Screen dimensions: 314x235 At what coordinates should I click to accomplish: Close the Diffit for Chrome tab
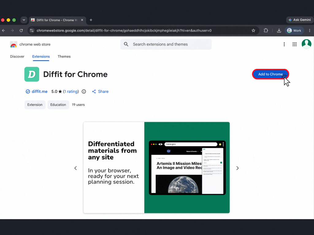82,20
